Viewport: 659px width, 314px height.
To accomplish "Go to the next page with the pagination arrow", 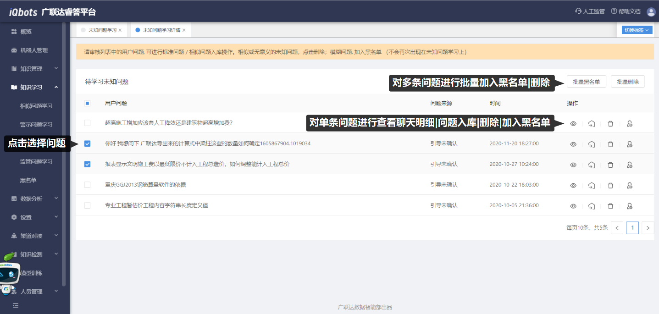I will coord(648,228).
